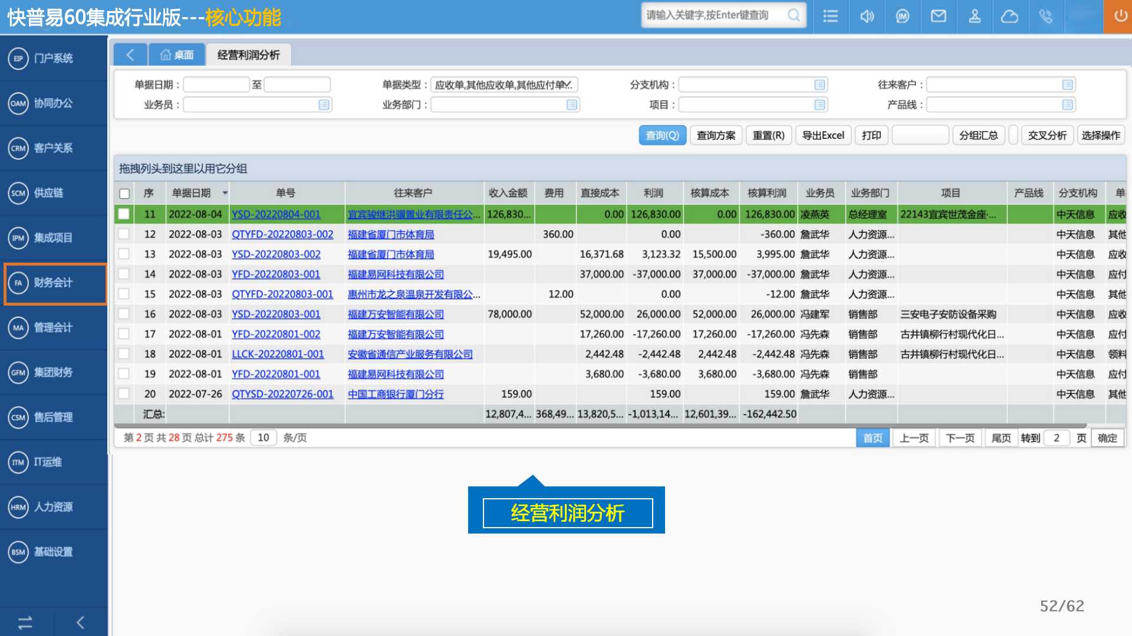Click the 单据日期 start date field

(216, 85)
